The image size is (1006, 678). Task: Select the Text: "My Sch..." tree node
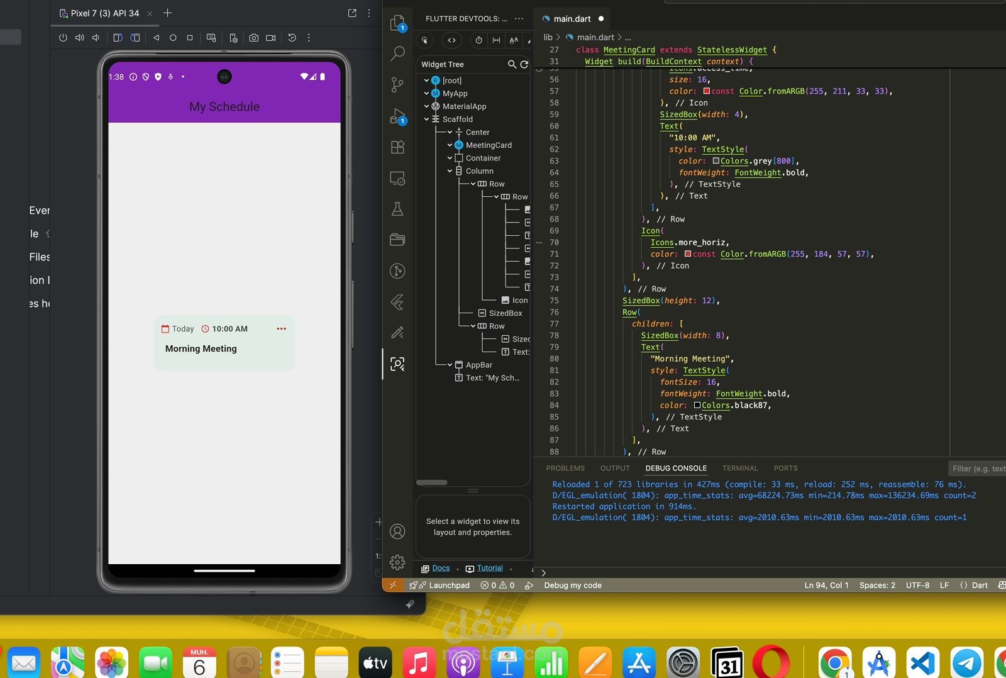coord(487,378)
